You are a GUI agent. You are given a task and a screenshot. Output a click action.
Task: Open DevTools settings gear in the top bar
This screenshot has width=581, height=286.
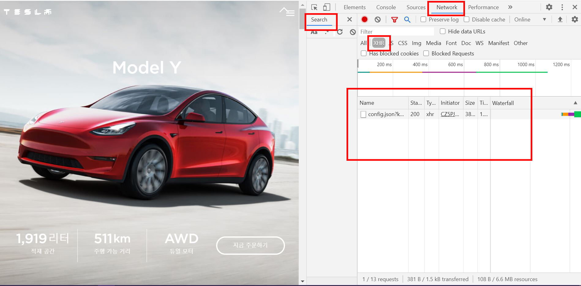pos(549,7)
